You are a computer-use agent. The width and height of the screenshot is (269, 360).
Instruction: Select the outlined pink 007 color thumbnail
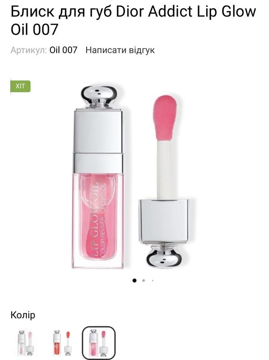[98, 343]
